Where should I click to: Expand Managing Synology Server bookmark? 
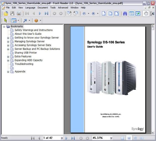(8, 42)
